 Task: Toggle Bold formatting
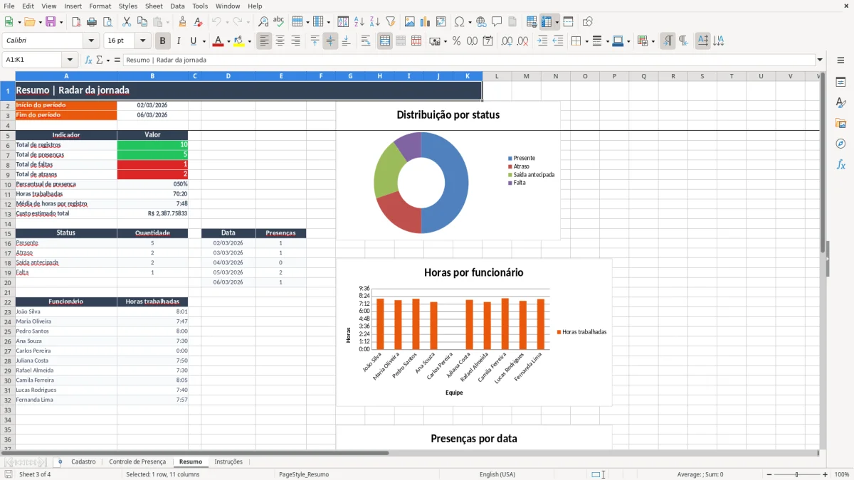163,41
